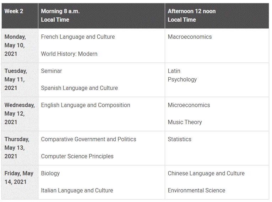Image resolution: width=272 pixels, height=202 pixels.
Task: Click Macroeconomics in Monday afternoon
Action: (190, 37)
